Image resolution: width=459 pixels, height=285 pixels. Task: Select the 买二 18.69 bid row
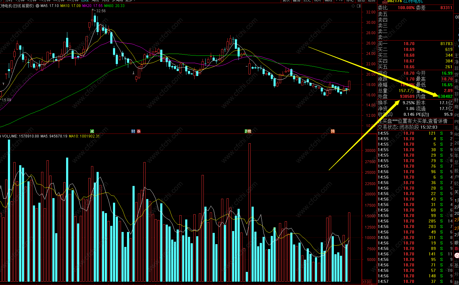pyautogui.click(x=415, y=49)
